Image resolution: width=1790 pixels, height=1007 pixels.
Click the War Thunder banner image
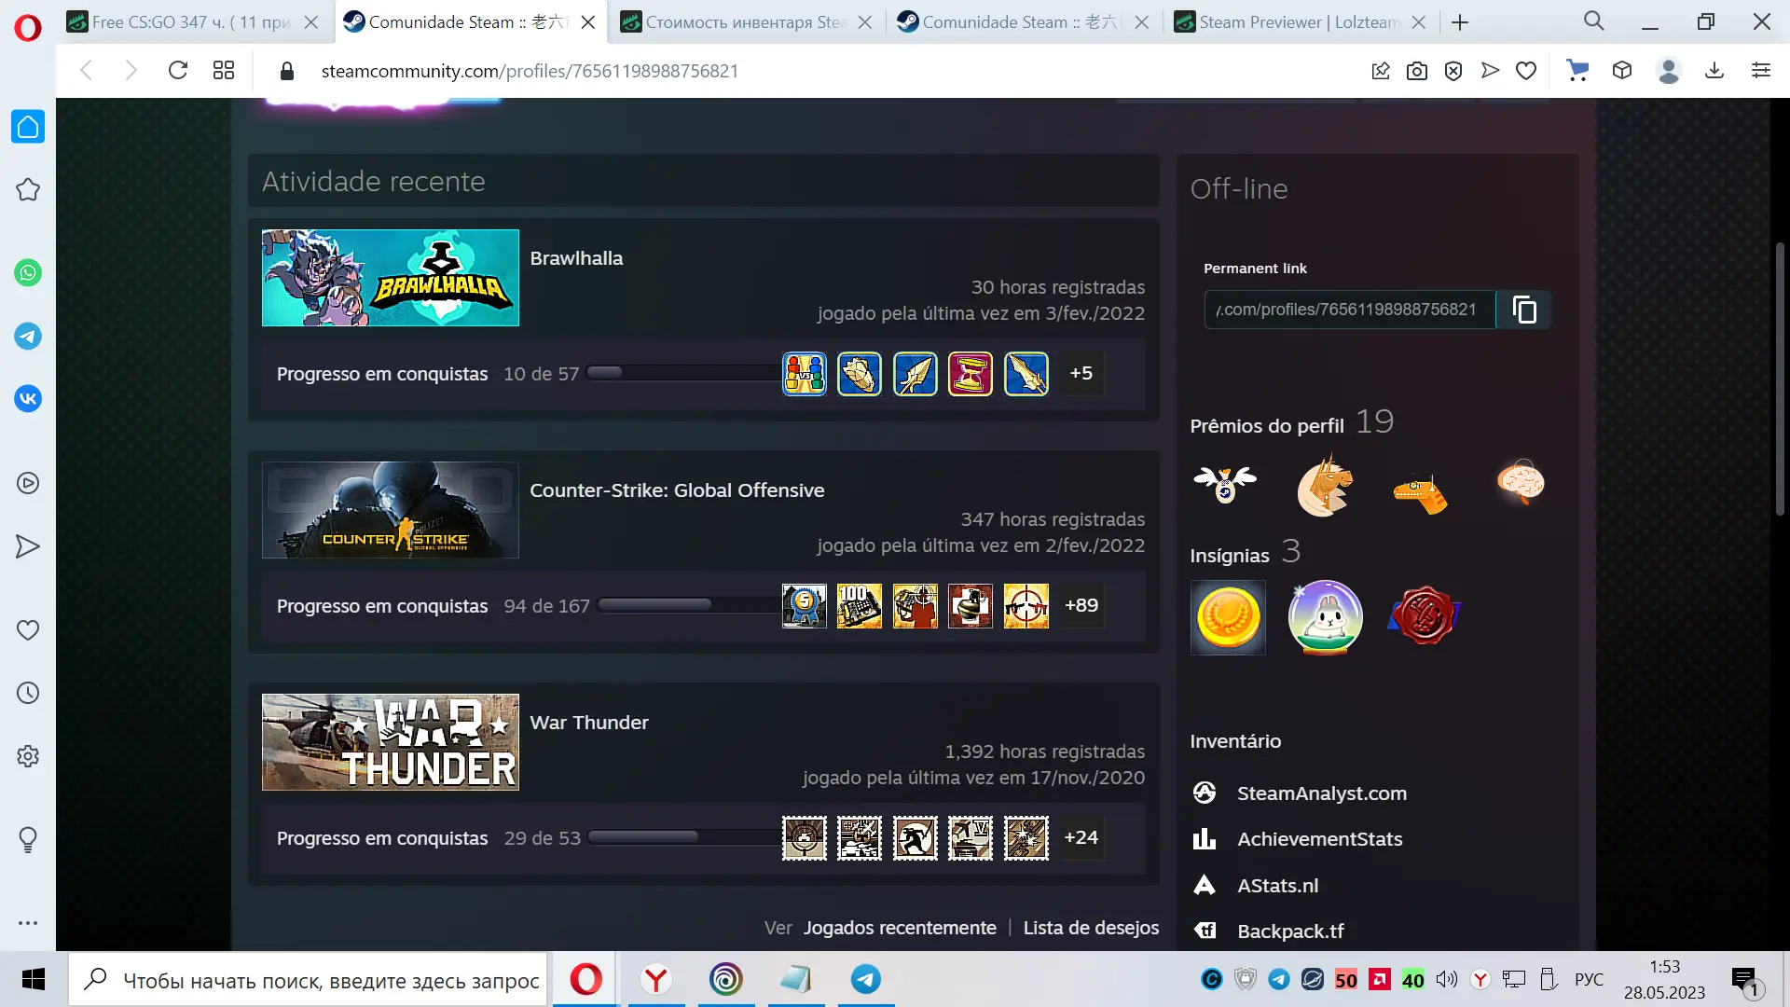[x=390, y=742]
